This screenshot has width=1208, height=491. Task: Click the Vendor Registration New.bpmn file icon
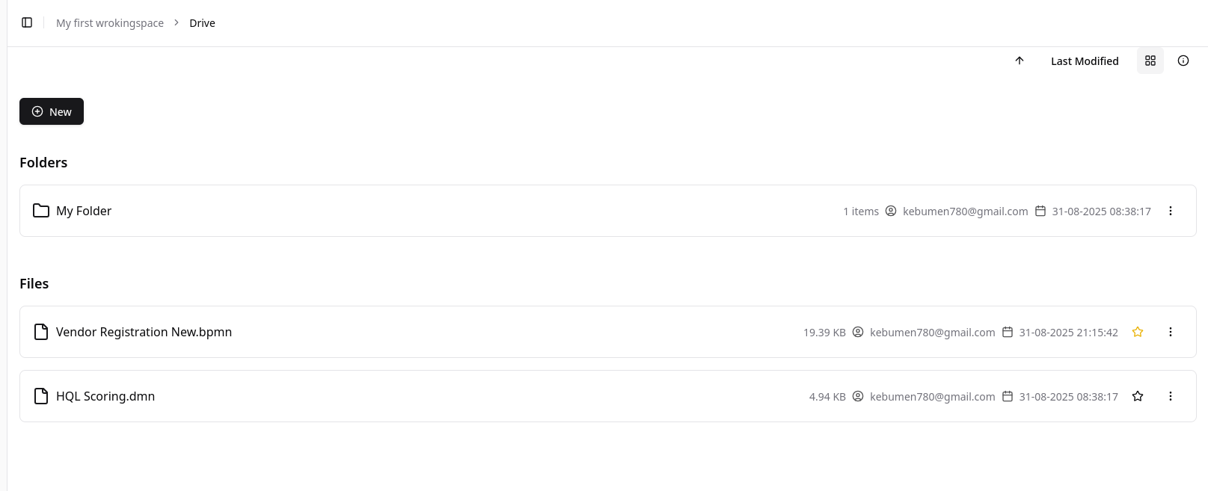[x=41, y=332]
